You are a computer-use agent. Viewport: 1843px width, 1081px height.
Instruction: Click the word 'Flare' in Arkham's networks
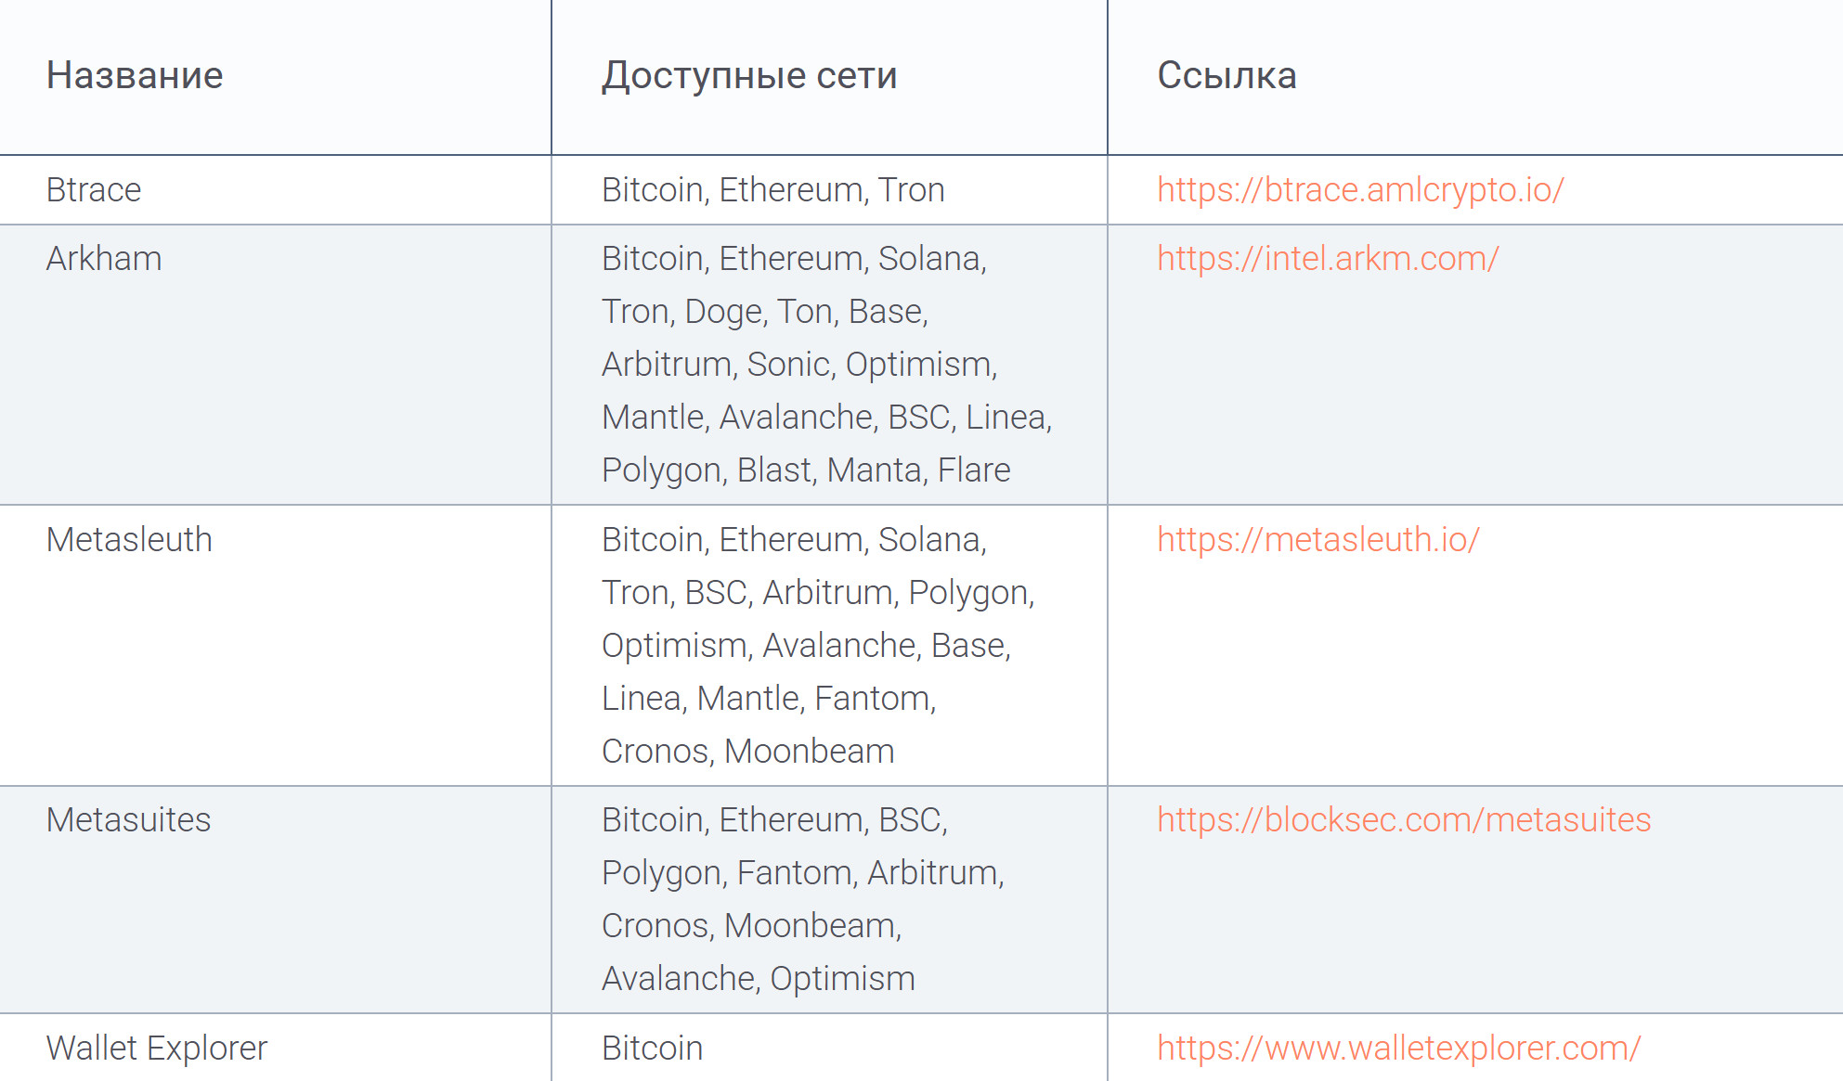[x=973, y=470]
